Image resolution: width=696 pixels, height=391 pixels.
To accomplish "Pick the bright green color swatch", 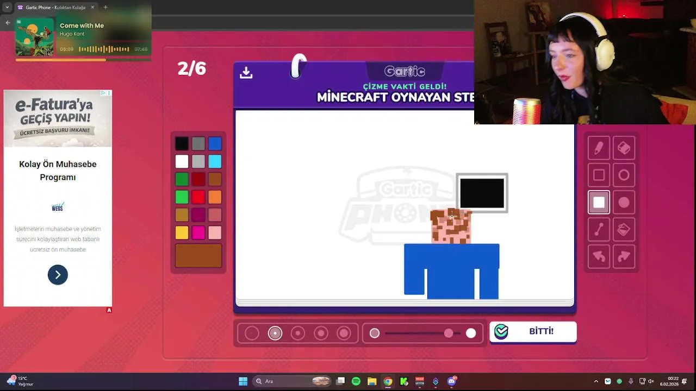I will (182, 197).
